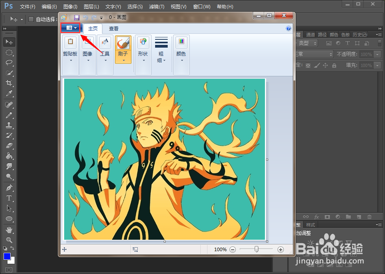
Task: Select the Ellipse shape tool
Action: click(x=9, y=218)
